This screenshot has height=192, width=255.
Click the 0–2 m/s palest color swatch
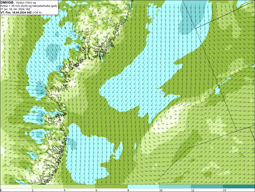16,186
